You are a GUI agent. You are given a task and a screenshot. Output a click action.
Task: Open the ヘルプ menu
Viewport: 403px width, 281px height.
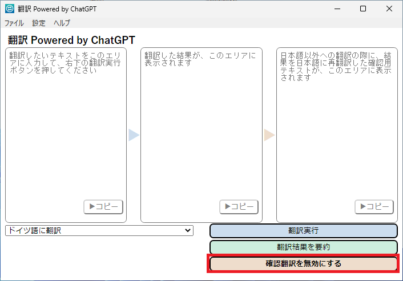click(62, 23)
